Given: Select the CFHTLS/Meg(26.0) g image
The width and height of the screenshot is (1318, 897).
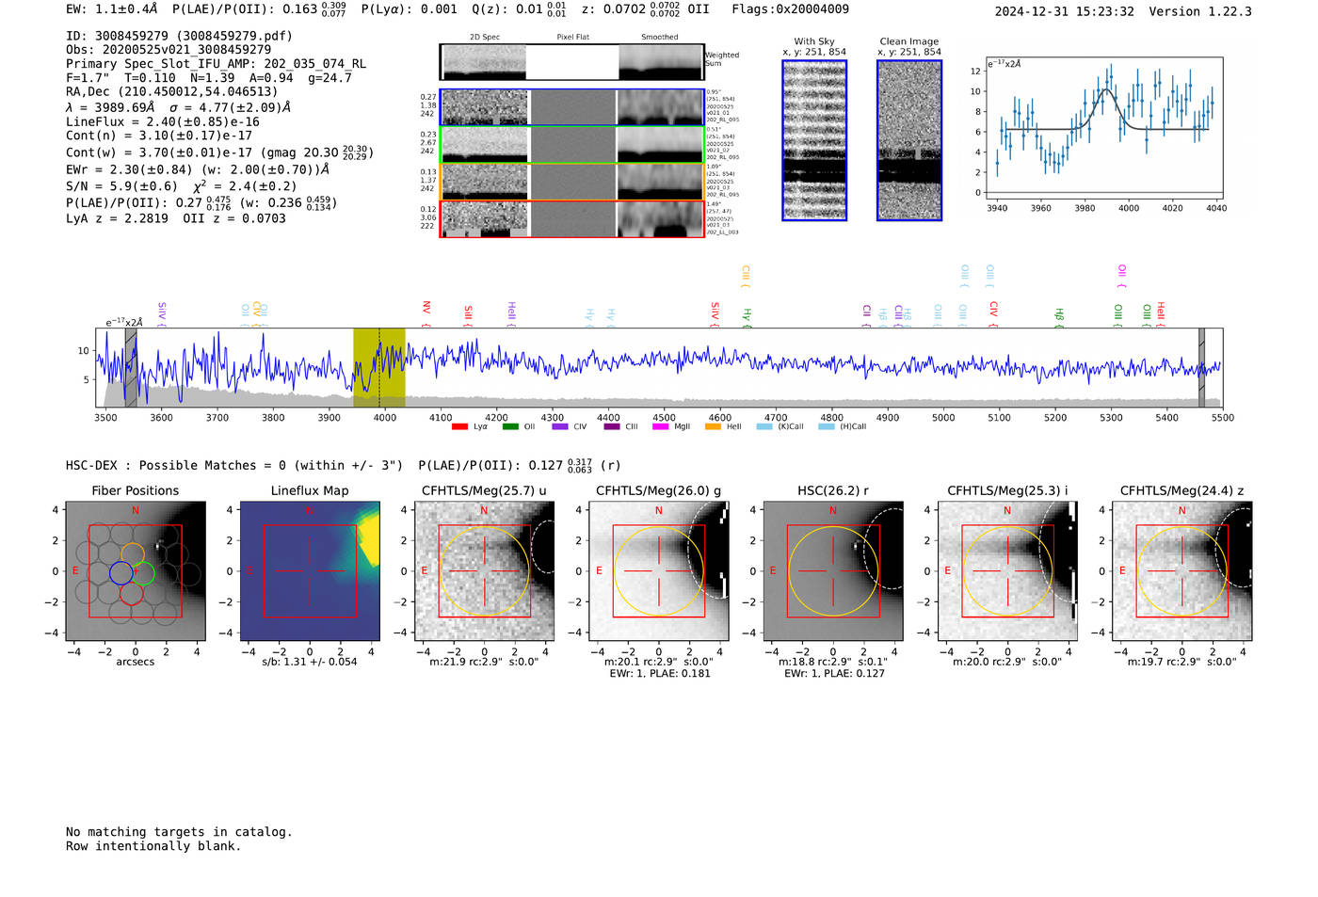Looking at the screenshot, I should click(659, 571).
